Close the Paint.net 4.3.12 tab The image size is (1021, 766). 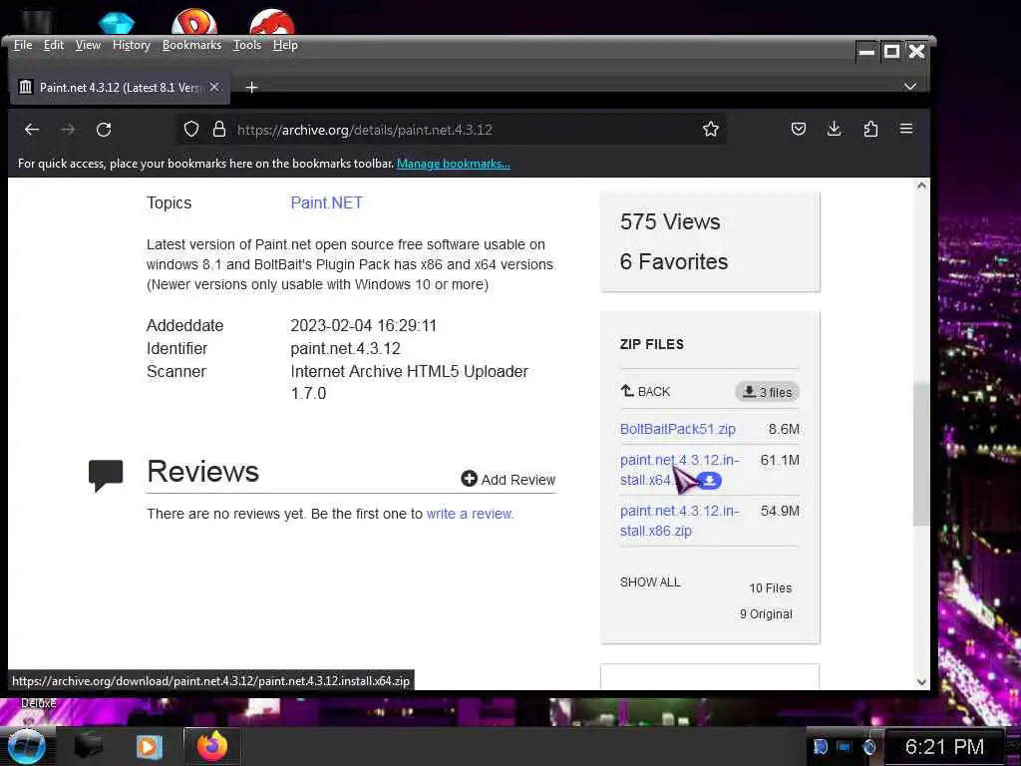click(x=214, y=87)
